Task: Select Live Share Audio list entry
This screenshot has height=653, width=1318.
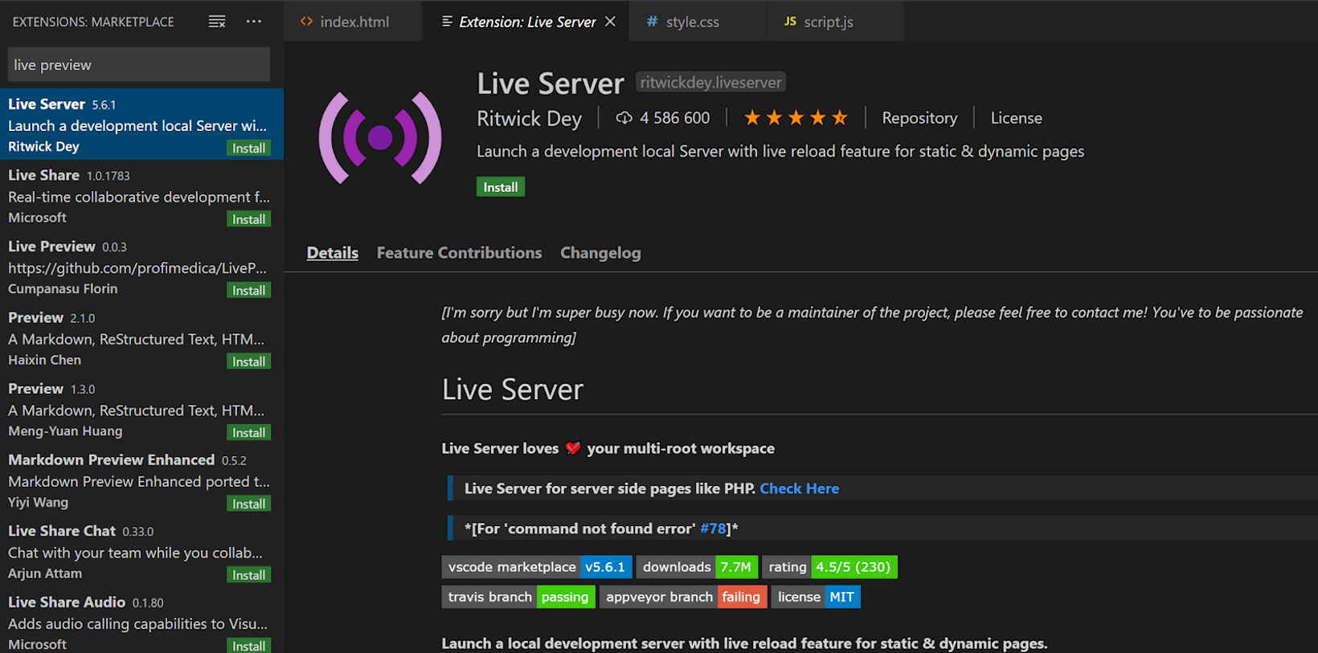Action: point(141,620)
